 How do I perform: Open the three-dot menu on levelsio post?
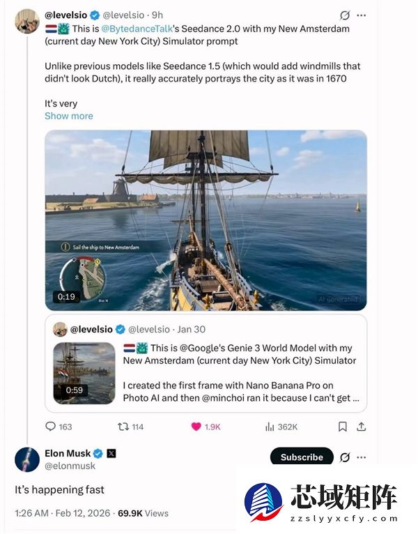361,15
